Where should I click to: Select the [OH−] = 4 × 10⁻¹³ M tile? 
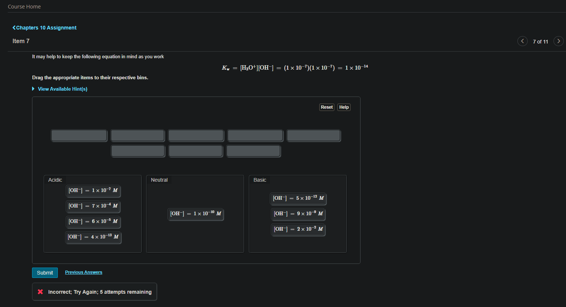point(93,237)
